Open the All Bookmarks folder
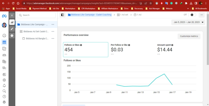The width and height of the screenshot is (209, 106). pos(199,8)
